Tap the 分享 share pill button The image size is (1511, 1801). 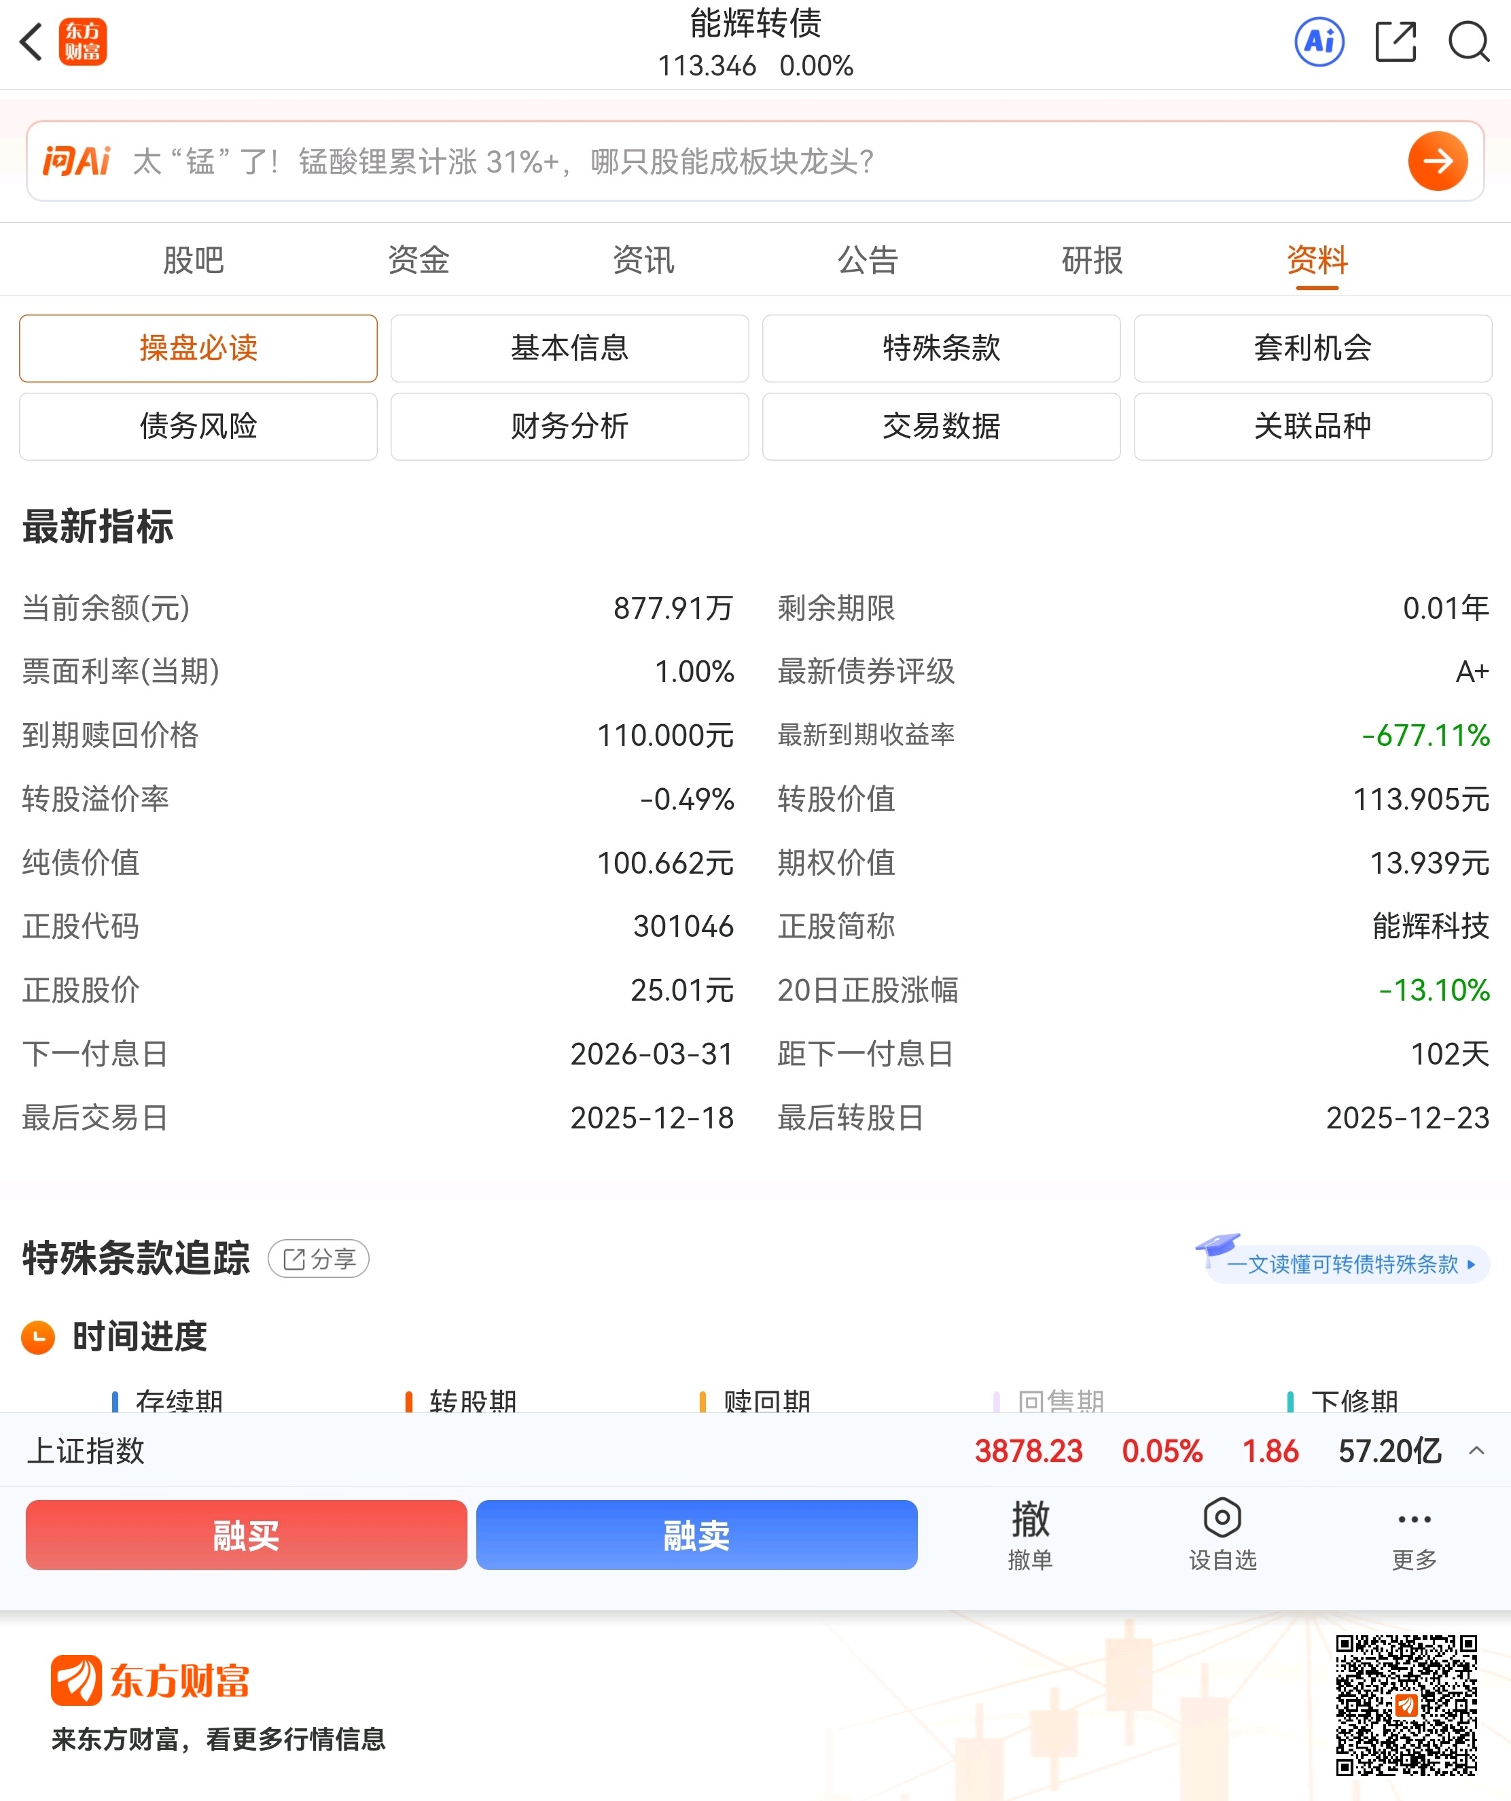318,1259
